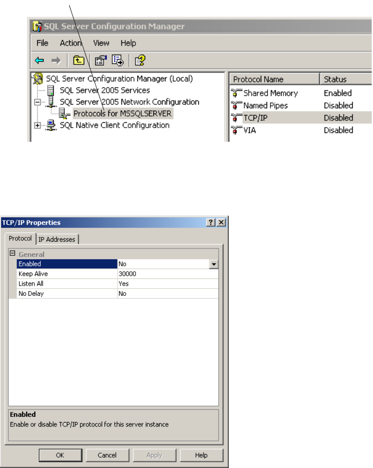The width and height of the screenshot is (373, 468).
Task: Open the Help menu
Action: pyautogui.click(x=128, y=43)
